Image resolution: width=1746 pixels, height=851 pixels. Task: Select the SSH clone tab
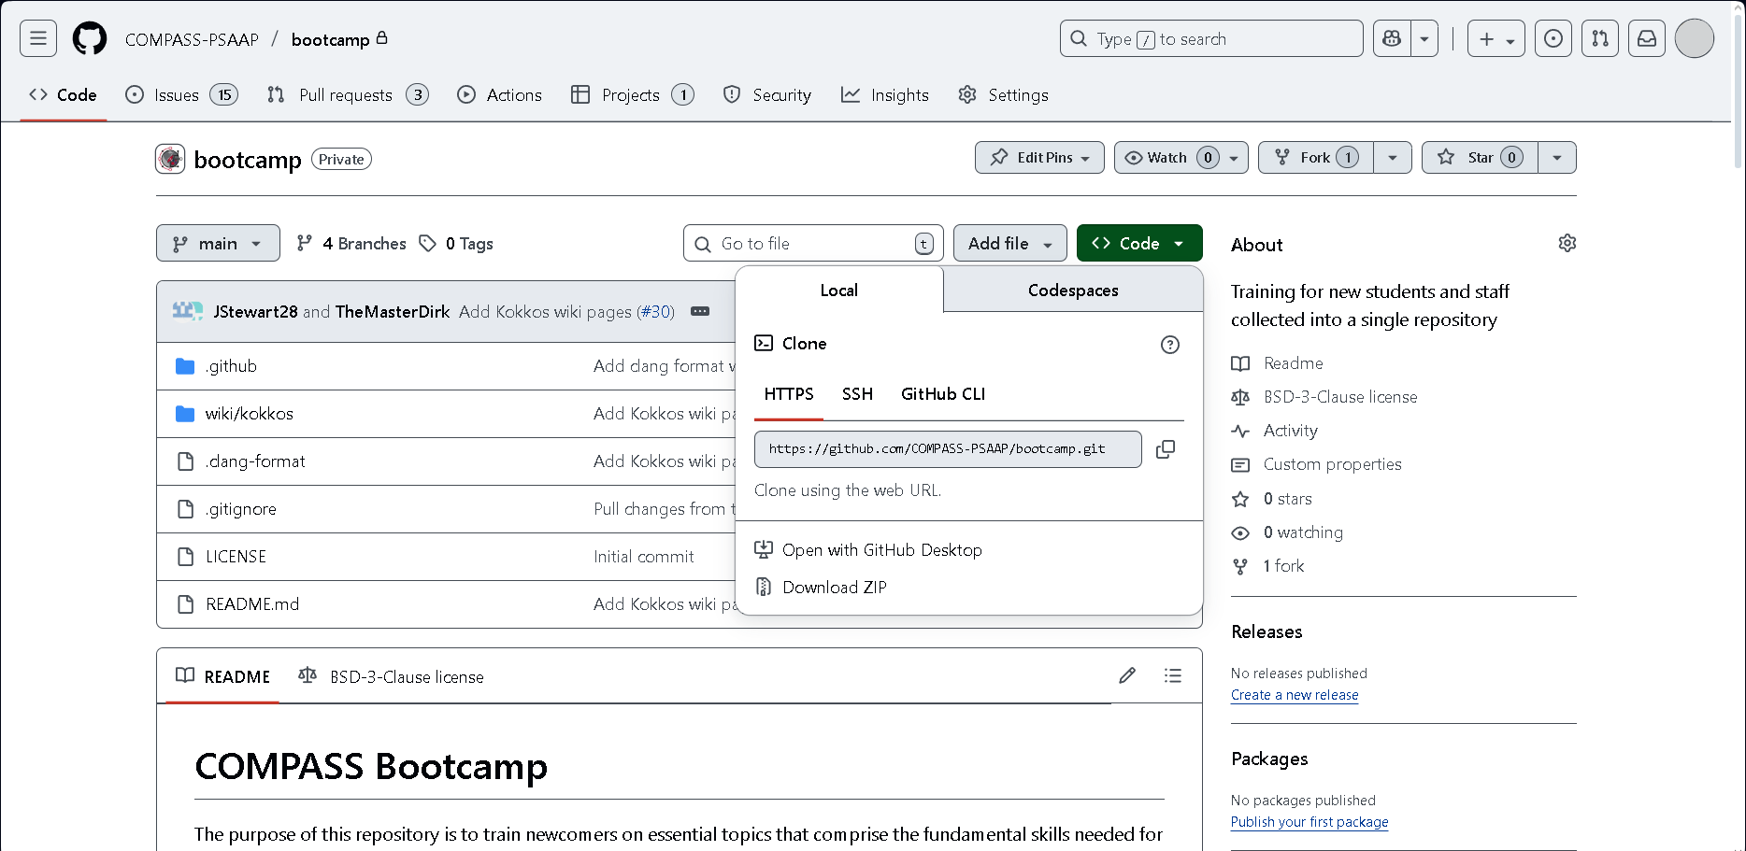click(x=857, y=393)
